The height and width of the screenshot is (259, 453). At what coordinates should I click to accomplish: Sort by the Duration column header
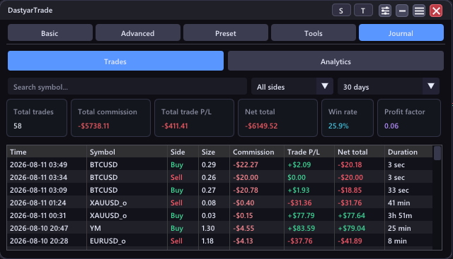click(x=408, y=152)
